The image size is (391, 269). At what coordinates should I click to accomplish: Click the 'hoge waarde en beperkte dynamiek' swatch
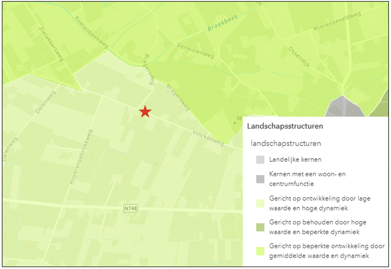coord(260,227)
